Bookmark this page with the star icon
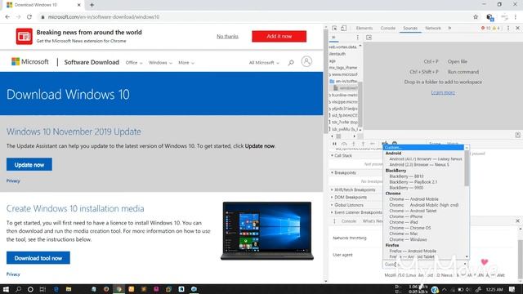This screenshot has height=294, width=523. point(476,16)
